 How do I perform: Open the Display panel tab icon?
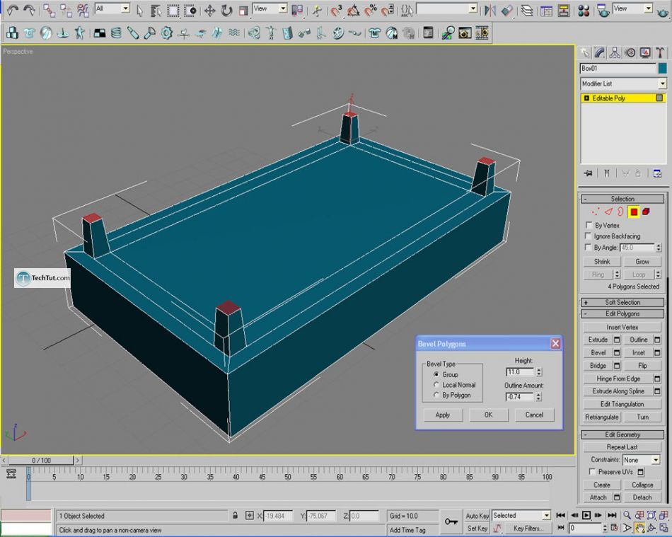645,53
